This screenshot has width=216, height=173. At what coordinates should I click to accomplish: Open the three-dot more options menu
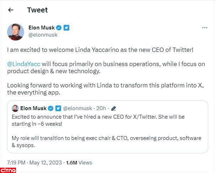(205, 28)
